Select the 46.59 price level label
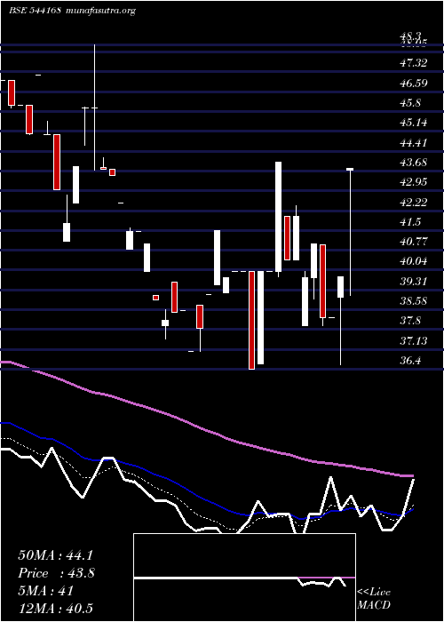 click(414, 84)
